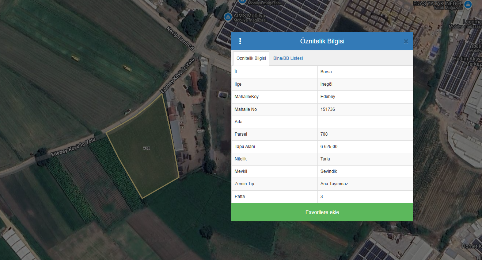Screen dimensions: 482x260
Task: Click the Tapu Alanı value 6.625,00
Action: click(329, 147)
